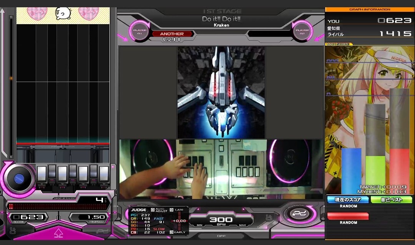Click the score box showing 0623
The image size is (415, 245).
[28, 217]
